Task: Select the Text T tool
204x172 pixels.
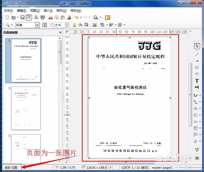Action: (197, 81)
